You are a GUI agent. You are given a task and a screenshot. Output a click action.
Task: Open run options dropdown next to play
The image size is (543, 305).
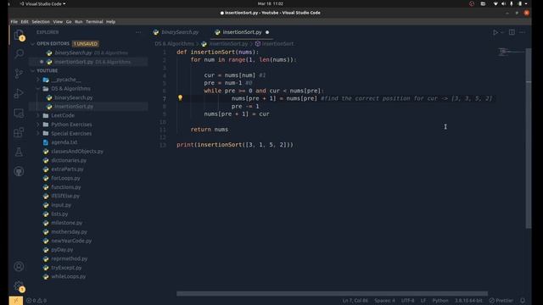(x=502, y=32)
